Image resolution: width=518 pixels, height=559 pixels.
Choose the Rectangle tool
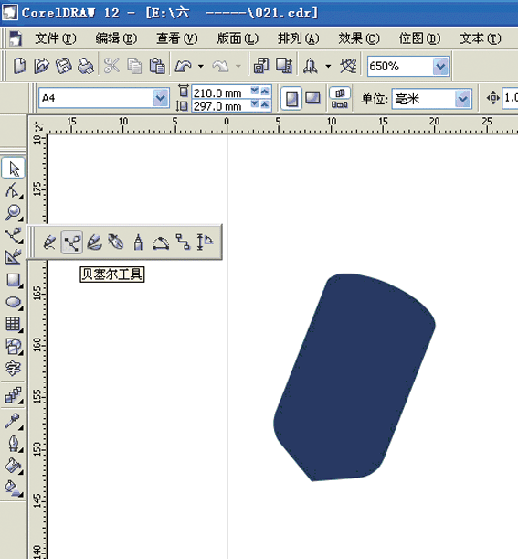(14, 280)
